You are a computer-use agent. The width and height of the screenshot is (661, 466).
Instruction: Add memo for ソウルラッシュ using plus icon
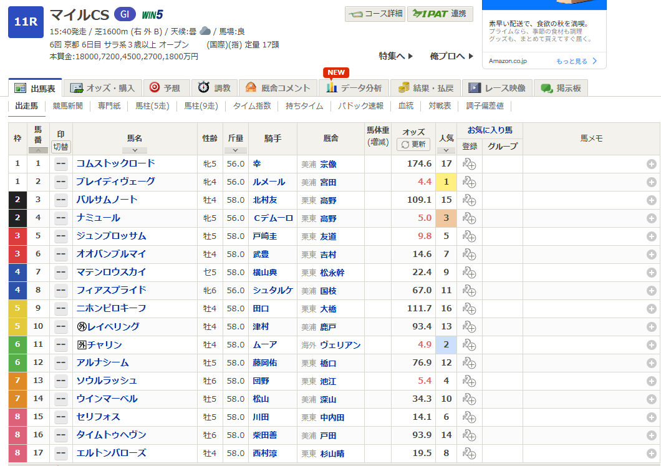click(651, 381)
